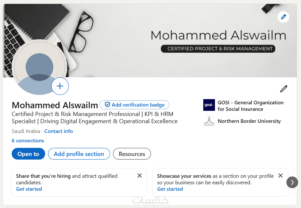Viewport: 301px width, 208px height.
Task: Dismiss the Showcase your services card
Action: [281, 175]
